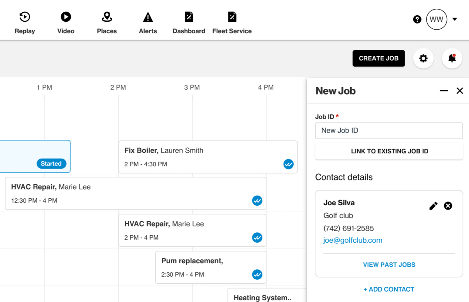Image resolution: width=469 pixels, height=302 pixels.
Task: Open HVAC Repair 2 PM - 4 PM card
Action: [x=192, y=231]
